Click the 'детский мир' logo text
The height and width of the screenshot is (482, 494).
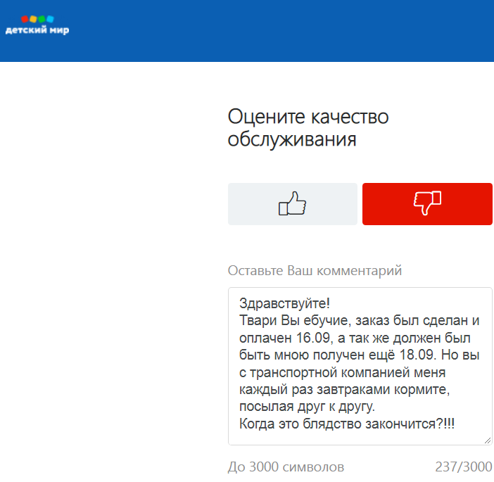37,31
